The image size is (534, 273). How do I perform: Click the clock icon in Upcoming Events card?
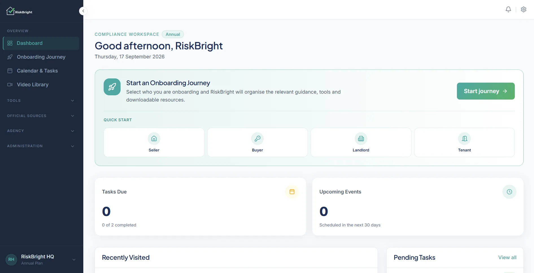pyautogui.click(x=509, y=192)
